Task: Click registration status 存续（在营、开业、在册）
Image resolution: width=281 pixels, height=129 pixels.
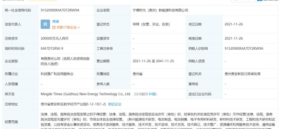Action: [x=151, y=24]
